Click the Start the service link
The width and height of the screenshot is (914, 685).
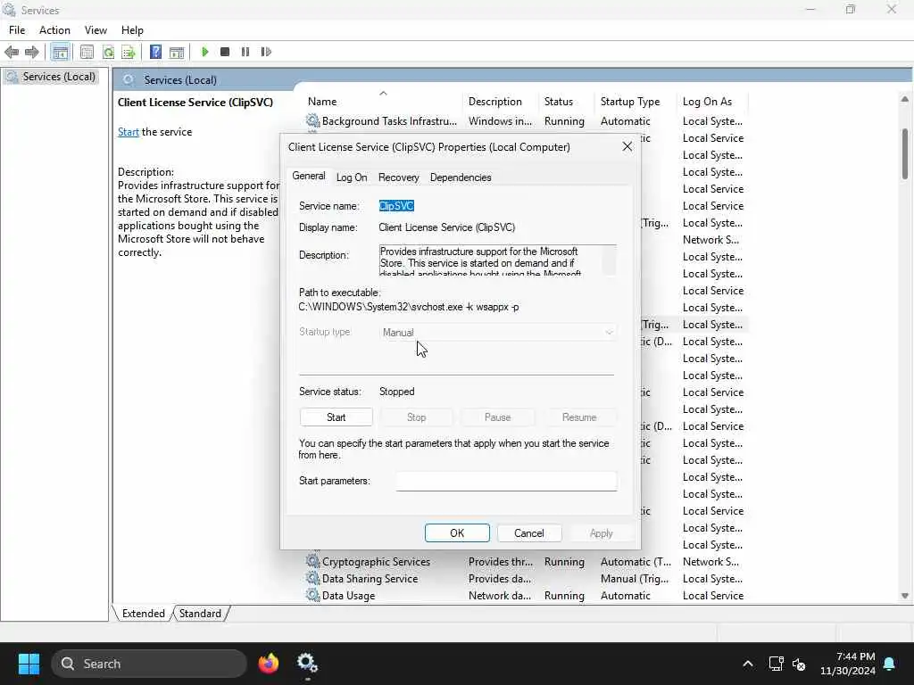click(x=129, y=132)
